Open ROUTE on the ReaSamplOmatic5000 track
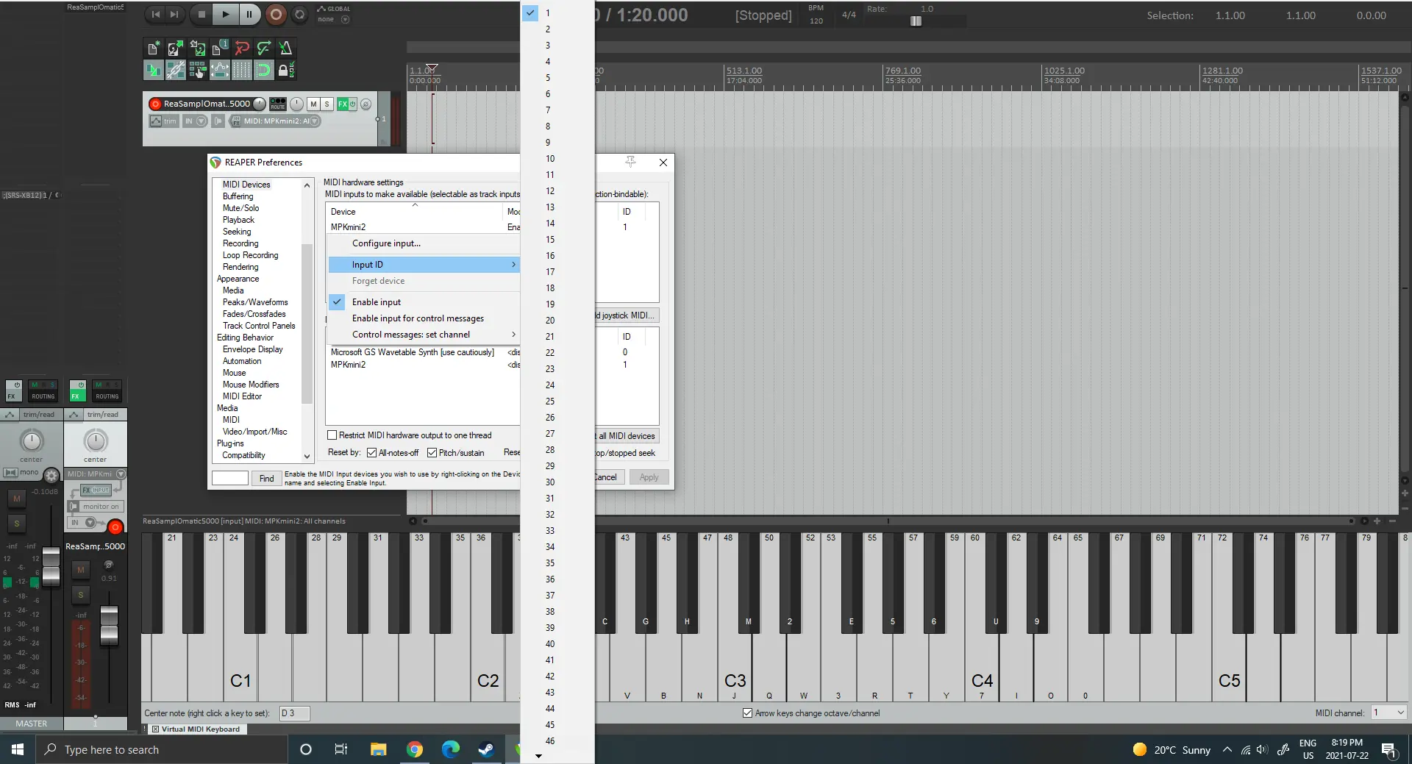The height and width of the screenshot is (764, 1412). [278, 104]
